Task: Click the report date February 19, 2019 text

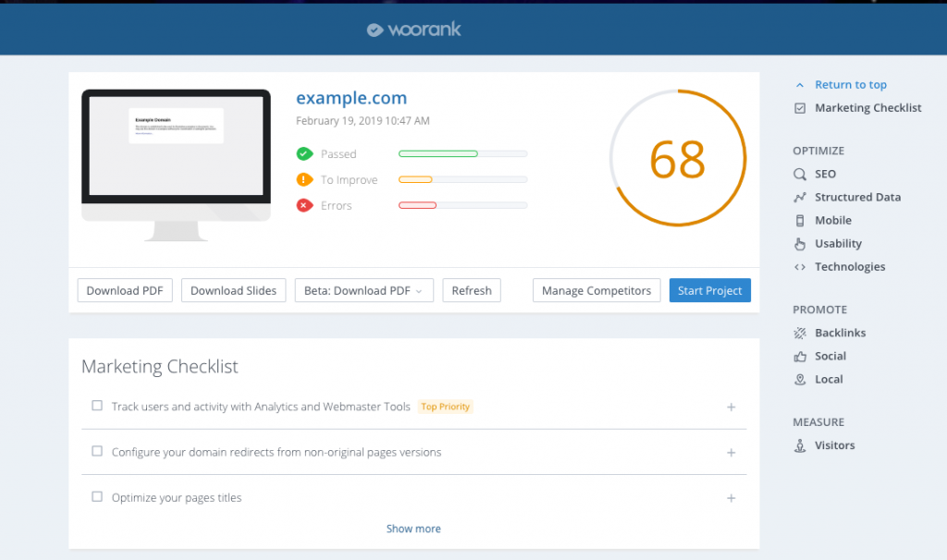Action: click(363, 121)
